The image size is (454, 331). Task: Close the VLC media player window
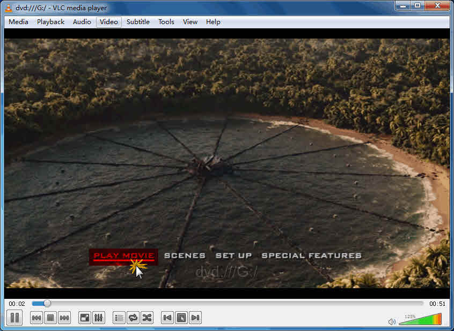pos(437,6)
